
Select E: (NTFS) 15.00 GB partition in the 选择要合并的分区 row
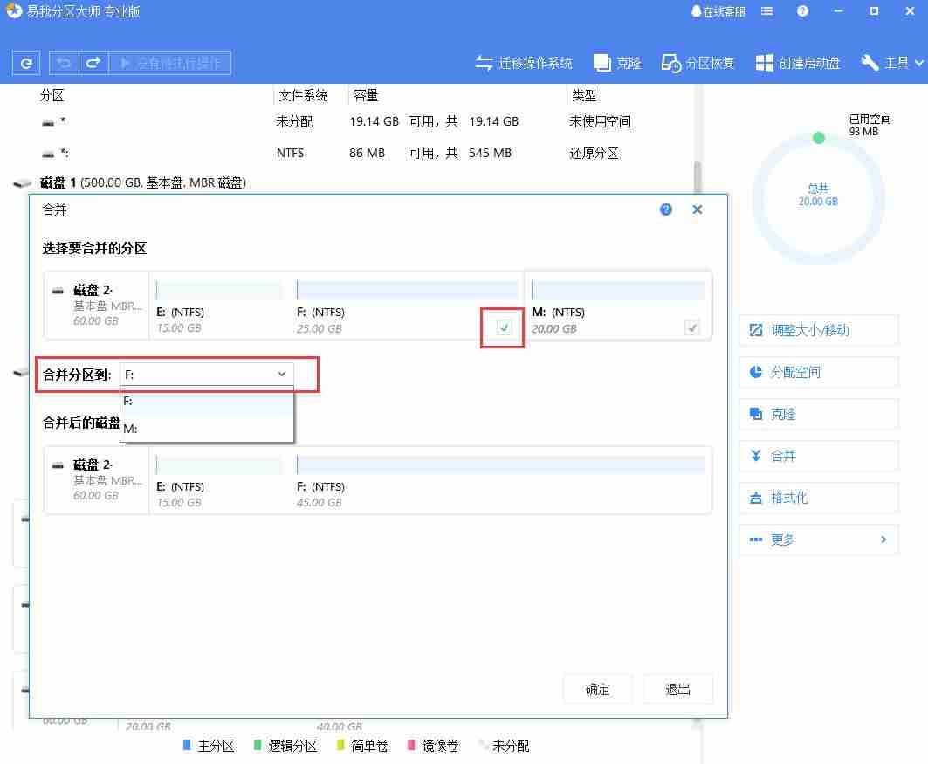pyautogui.click(x=219, y=306)
